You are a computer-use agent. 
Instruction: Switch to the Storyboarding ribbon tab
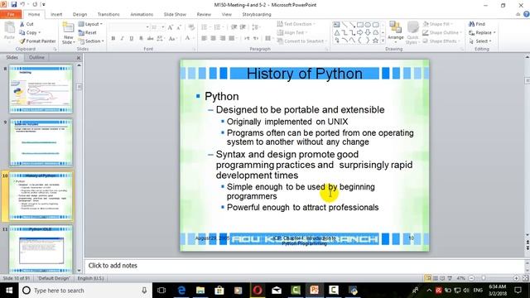[257, 14]
